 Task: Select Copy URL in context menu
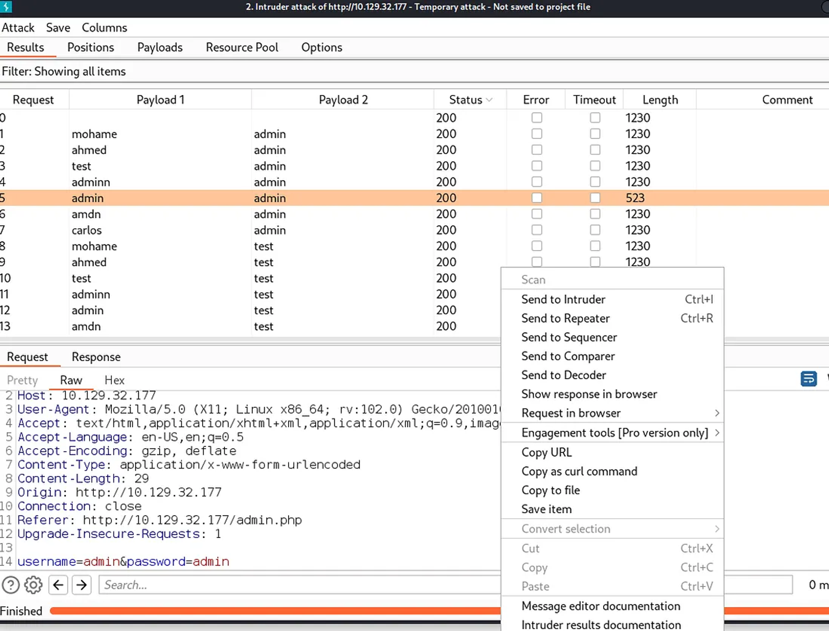(612, 452)
